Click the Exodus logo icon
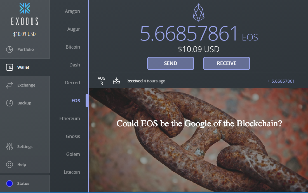Viewport: 308px width, 193px height. coord(25,8)
